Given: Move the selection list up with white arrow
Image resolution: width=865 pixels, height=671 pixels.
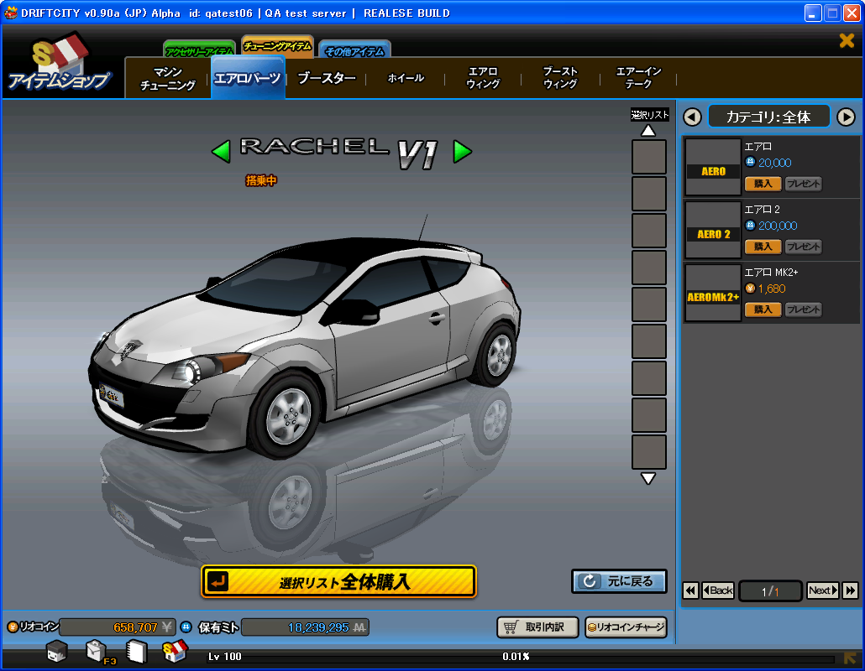Looking at the screenshot, I should 648,131.
